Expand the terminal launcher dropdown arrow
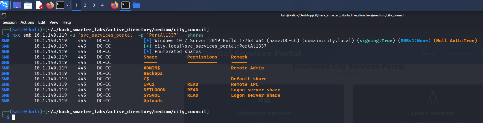Image resolution: width=483 pixels, height=123 pixels. 67,5
